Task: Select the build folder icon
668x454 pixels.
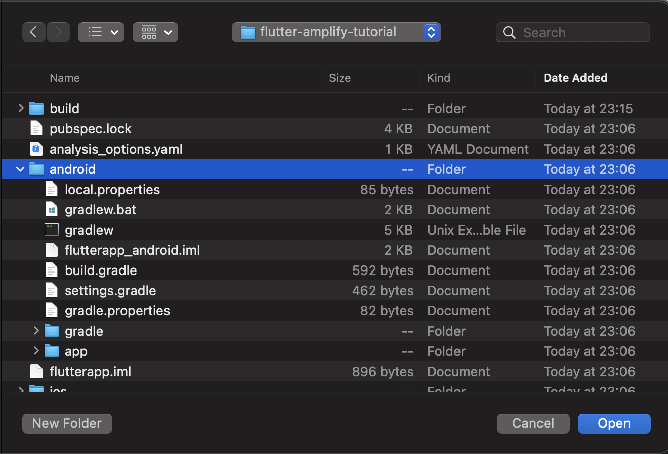Action: 36,108
